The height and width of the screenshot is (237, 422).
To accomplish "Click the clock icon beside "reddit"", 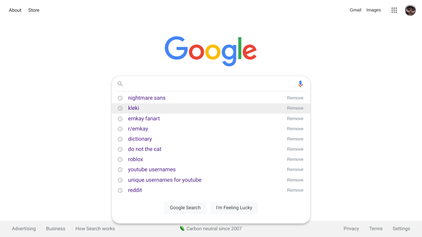I will 120,190.
